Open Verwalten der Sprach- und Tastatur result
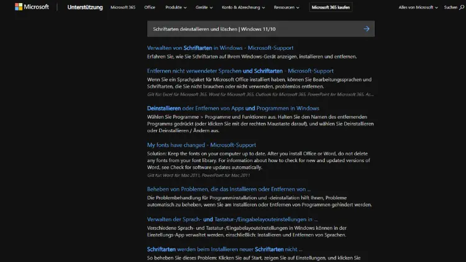The height and width of the screenshot is (262, 466). coord(232,220)
